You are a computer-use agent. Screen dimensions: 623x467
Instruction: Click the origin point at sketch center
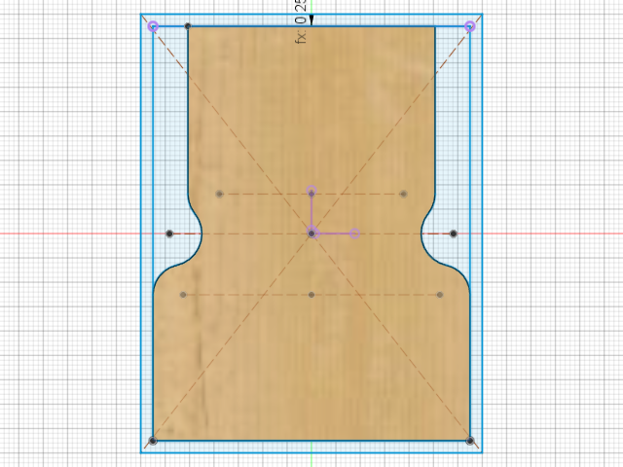tap(311, 233)
